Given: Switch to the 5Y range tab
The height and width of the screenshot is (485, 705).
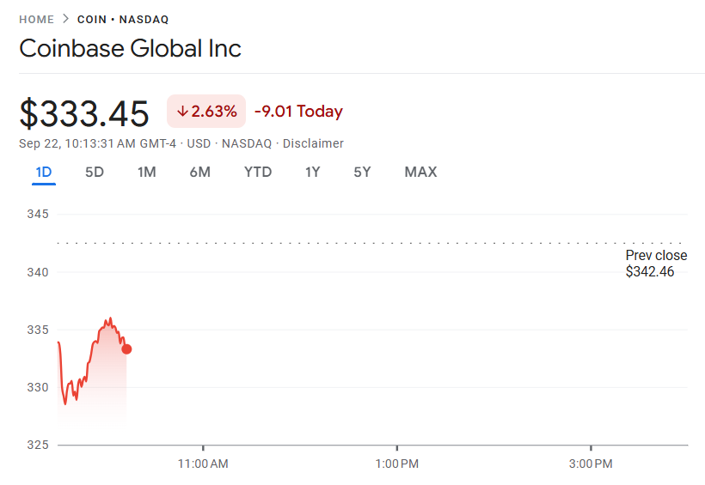Looking at the screenshot, I should 362,173.
